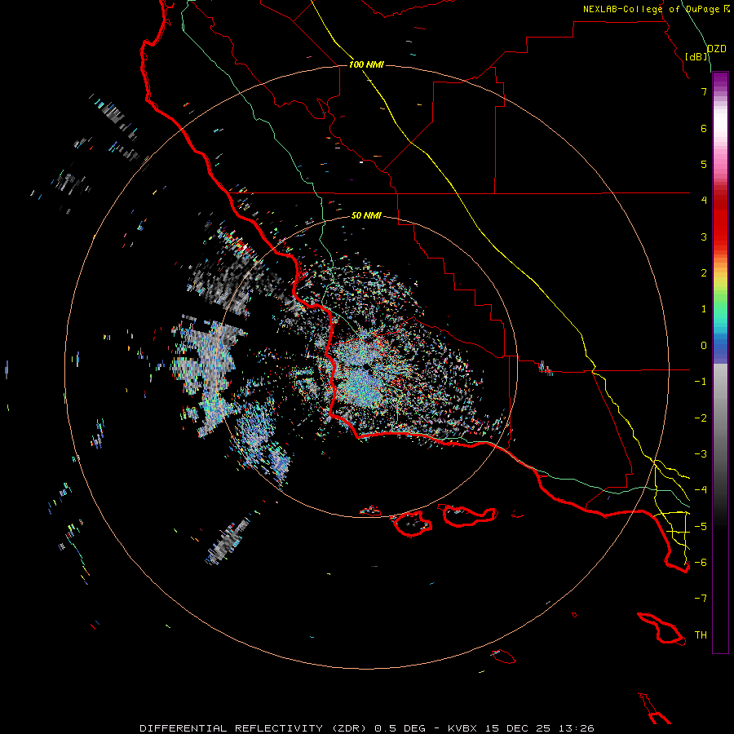This screenshot has height=734, width=734.
Task: Click the TH threshold label on the color scale
Action: pyautogui.click(x=701, y=635)
